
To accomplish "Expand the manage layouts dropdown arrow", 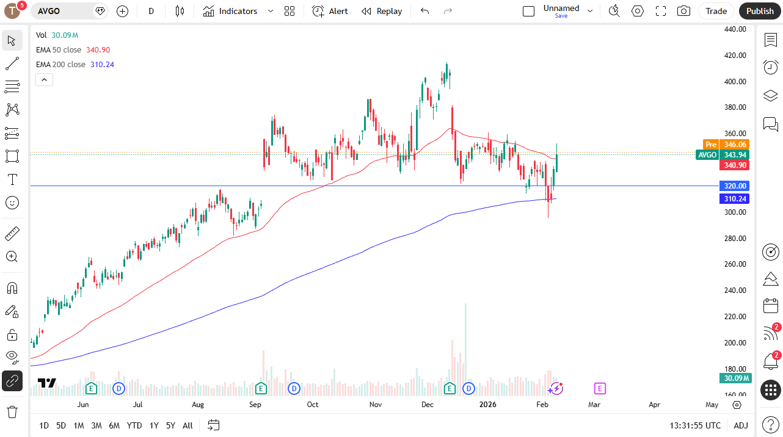I will click(x=590, y=11).
